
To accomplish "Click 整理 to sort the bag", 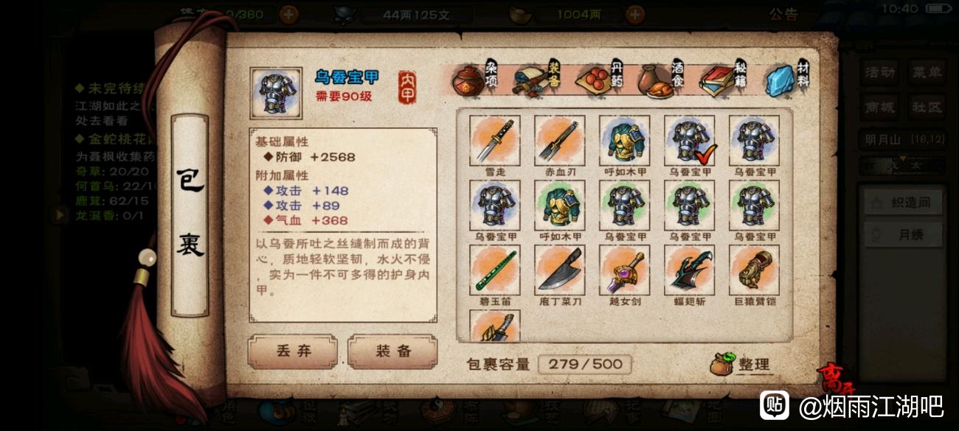I will (x=741, y=364).
